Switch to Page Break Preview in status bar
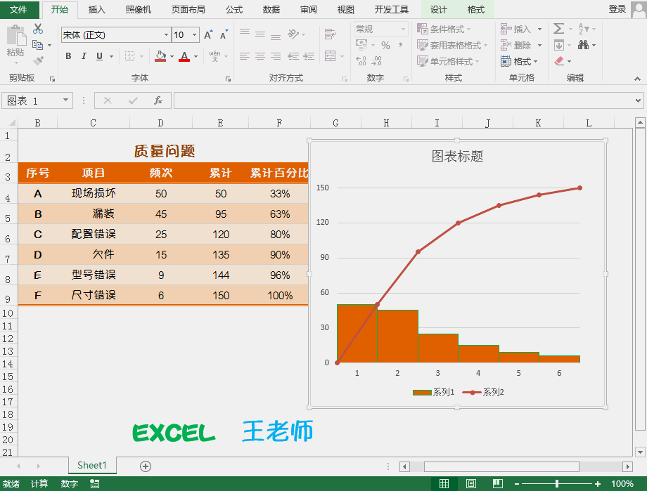Image resolution: width=647 pixels, height=491 pixels. [x=498, y=483]
